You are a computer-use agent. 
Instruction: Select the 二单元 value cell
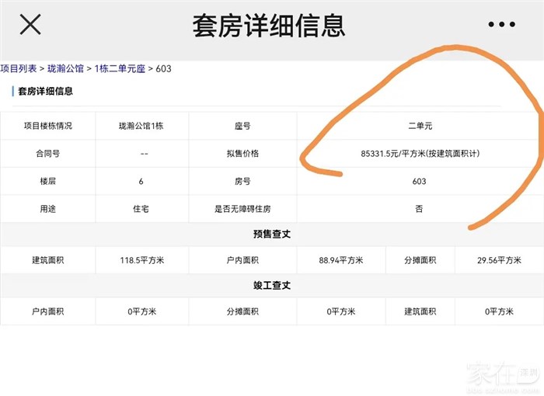click(x=420, y=126)
